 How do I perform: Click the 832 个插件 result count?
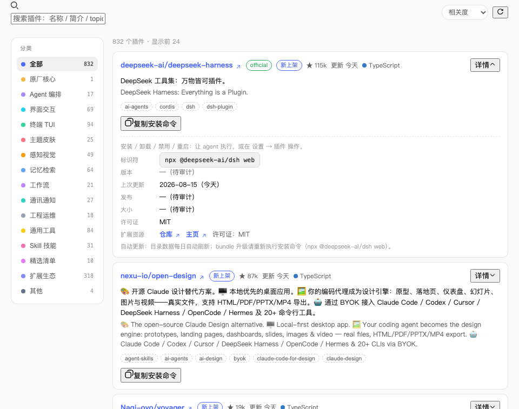pos(129,42)
